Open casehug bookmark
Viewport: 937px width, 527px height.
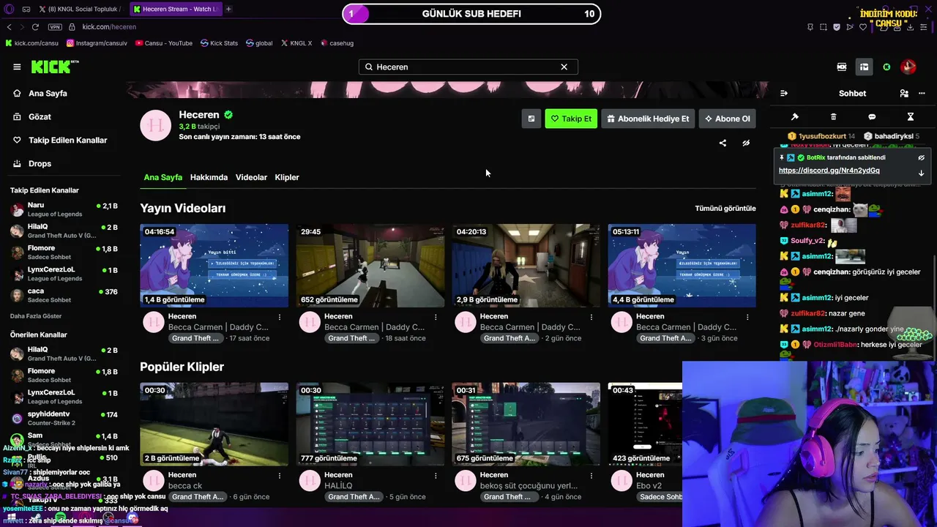337,43
